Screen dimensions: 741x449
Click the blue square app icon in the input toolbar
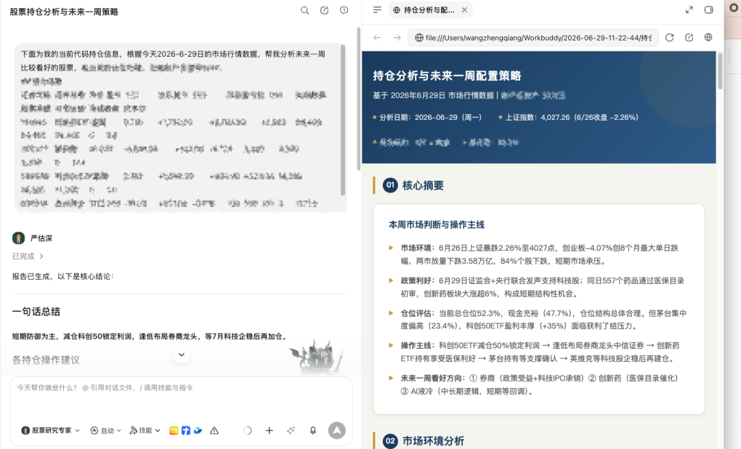click(186, 430)
